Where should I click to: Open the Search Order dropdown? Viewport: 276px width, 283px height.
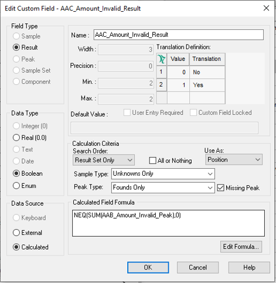coord(104,160)
